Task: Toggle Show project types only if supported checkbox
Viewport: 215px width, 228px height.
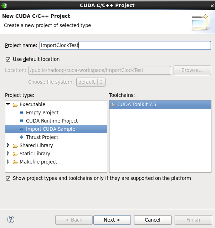Action: (x=8, y=178)
